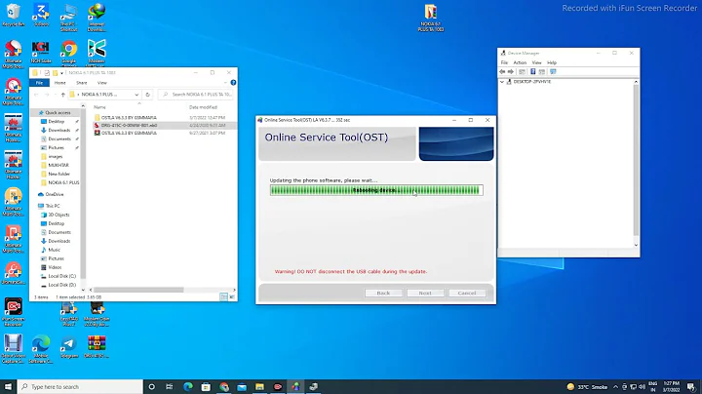Expand the ribbon chevron in File Explorer
This screenshot has height=394, width=702.
[x=225, y=82]
